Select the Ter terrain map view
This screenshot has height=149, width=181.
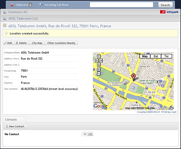click(167, 56)
